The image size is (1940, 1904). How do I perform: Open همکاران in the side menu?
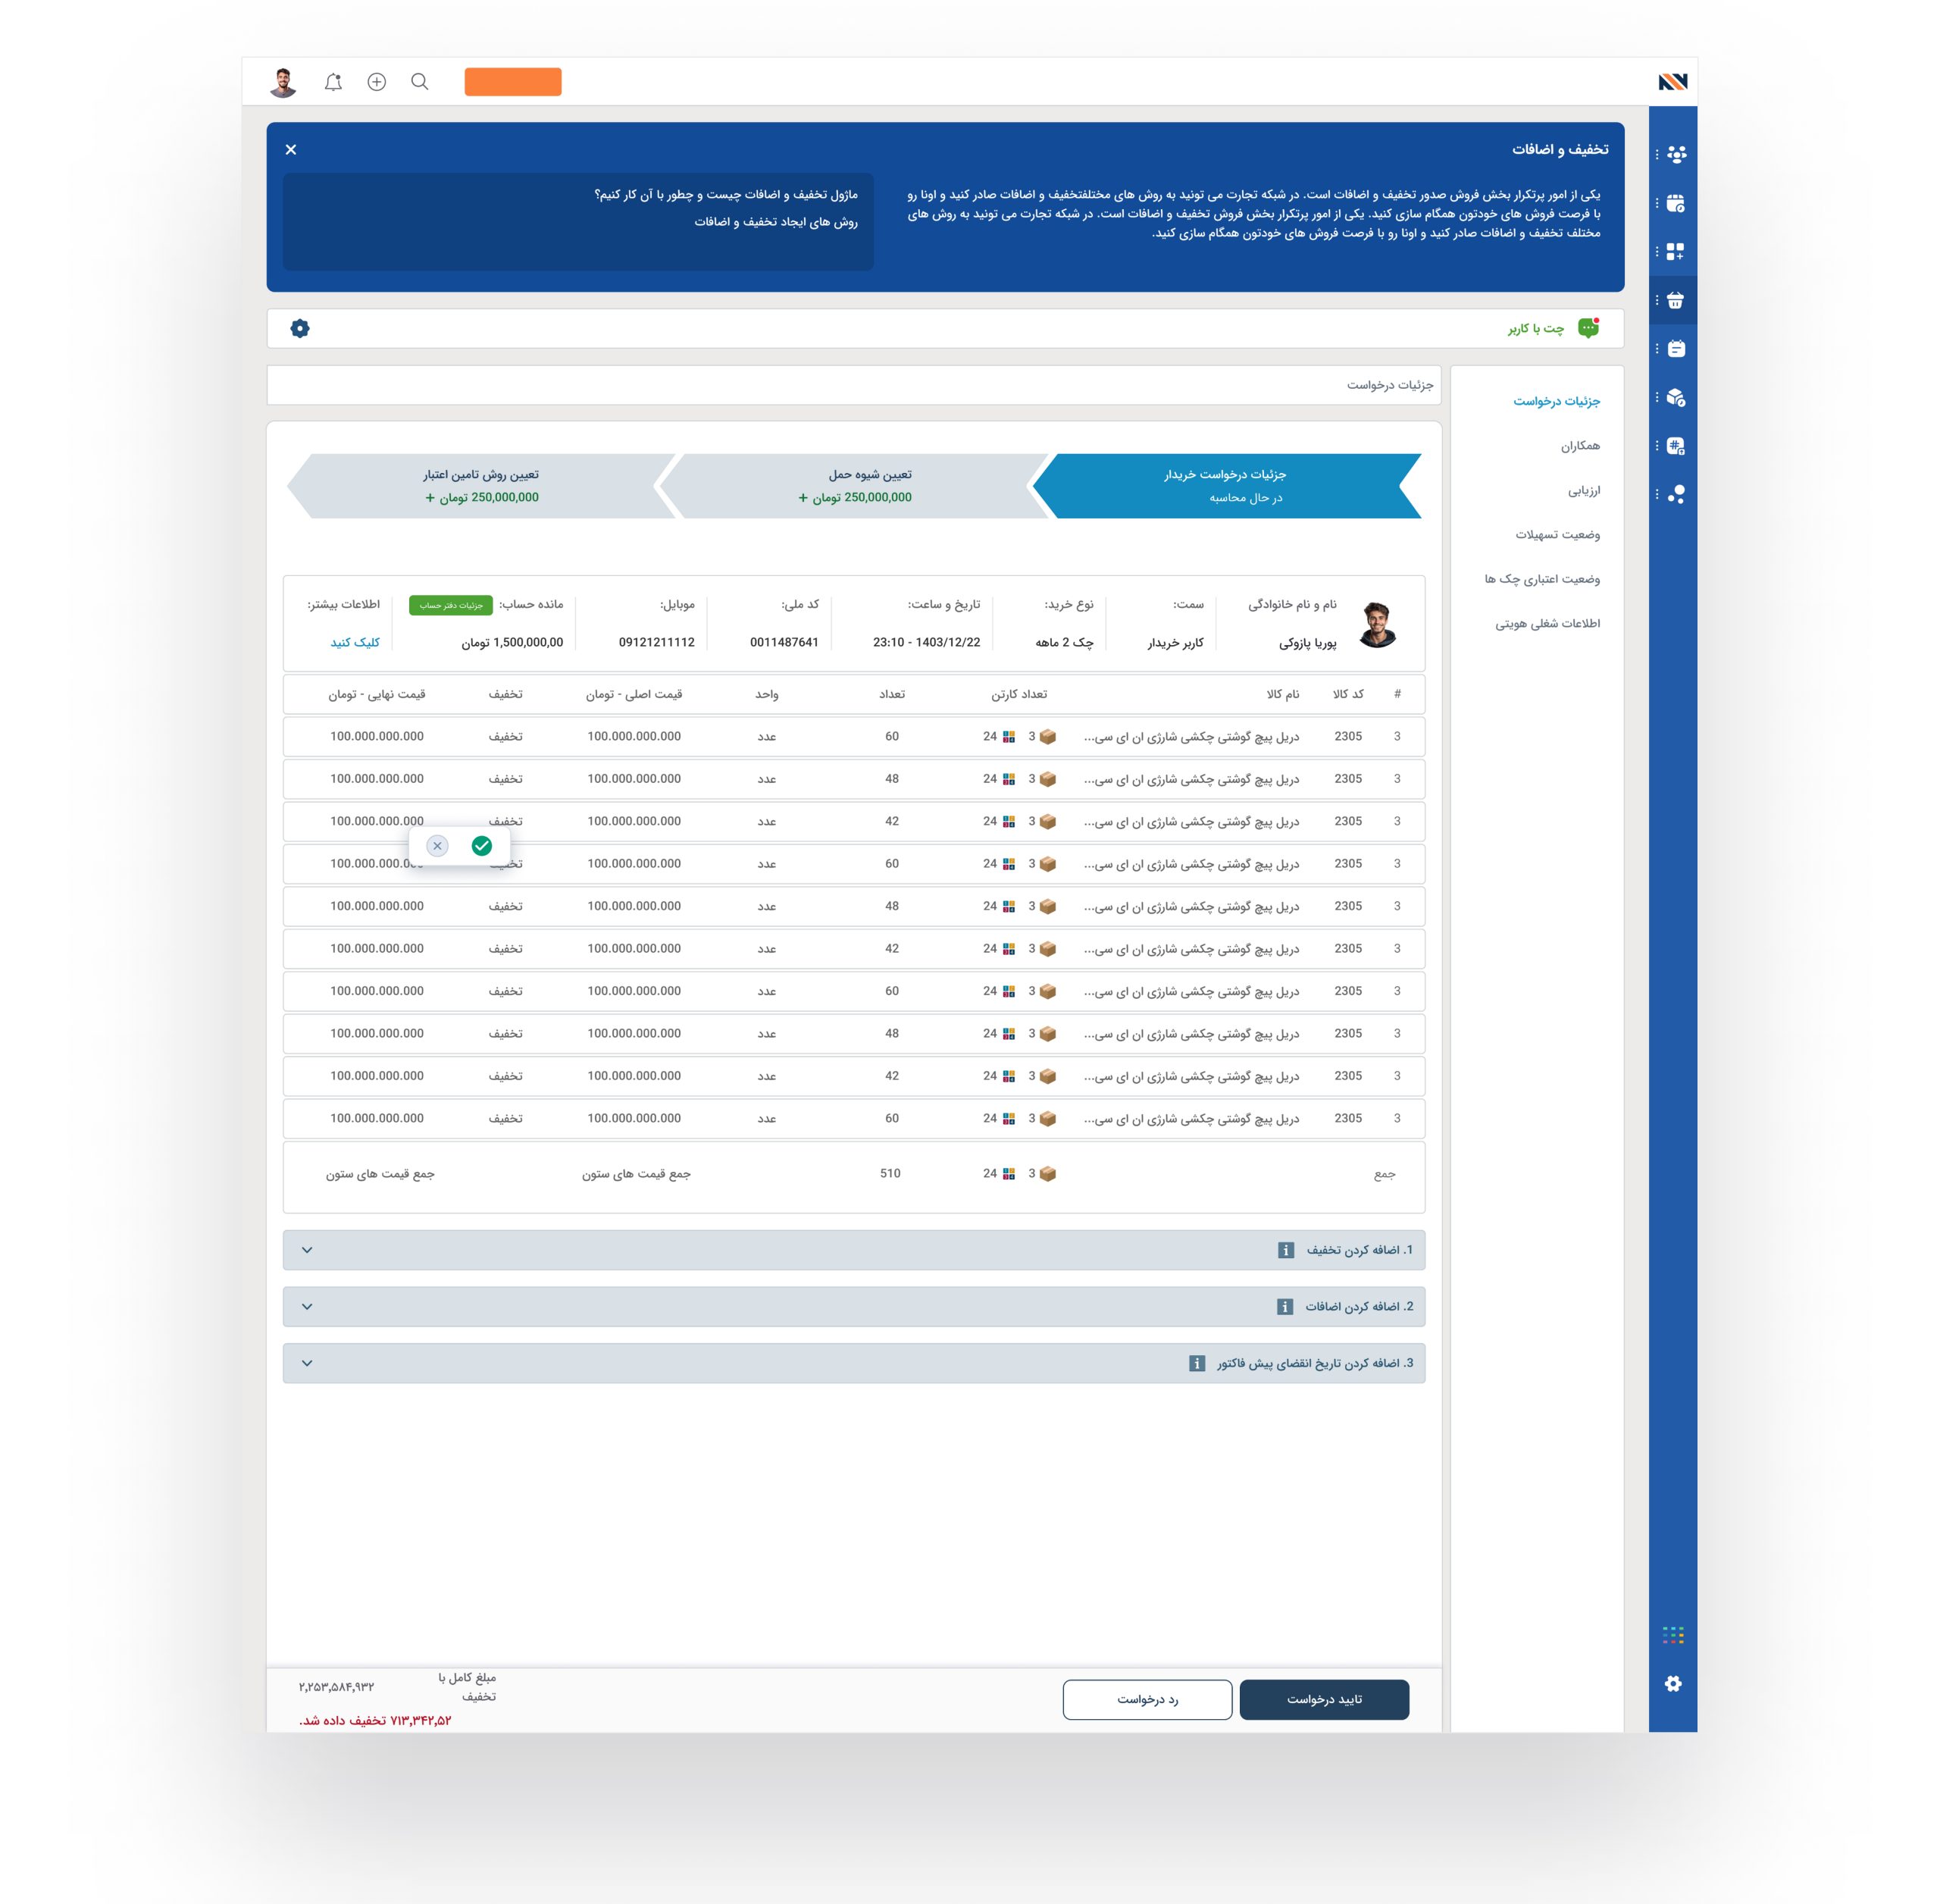[x=1580, y=446]
